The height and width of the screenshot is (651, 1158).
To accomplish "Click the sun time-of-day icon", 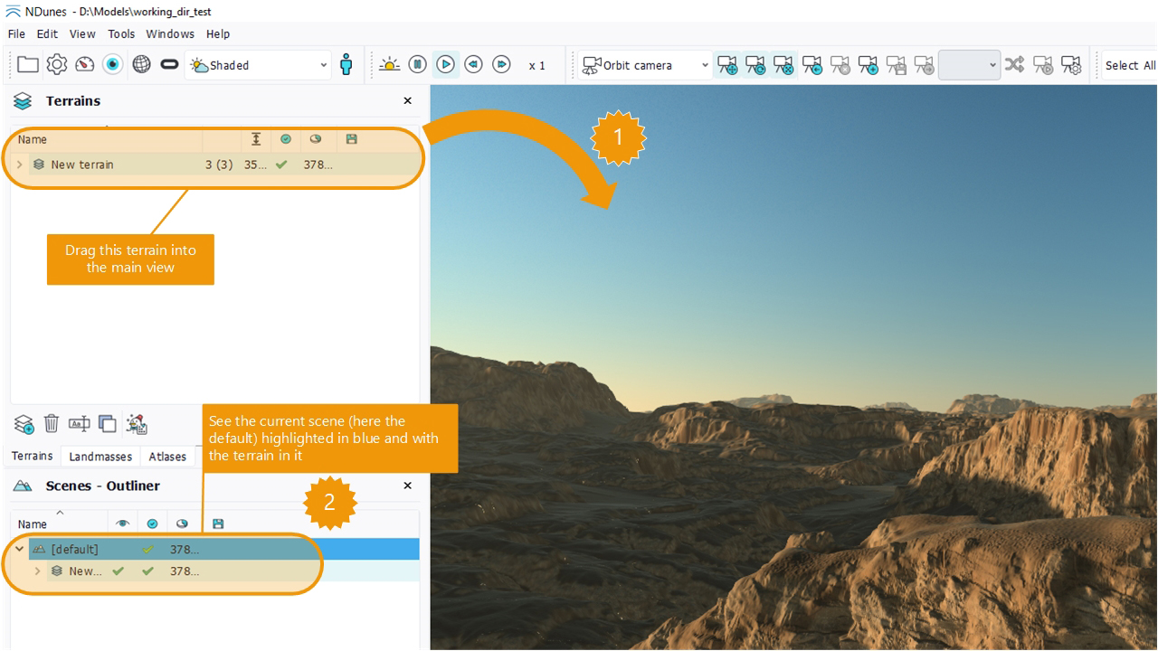I will pyautogui.click(x=389, y=65).
